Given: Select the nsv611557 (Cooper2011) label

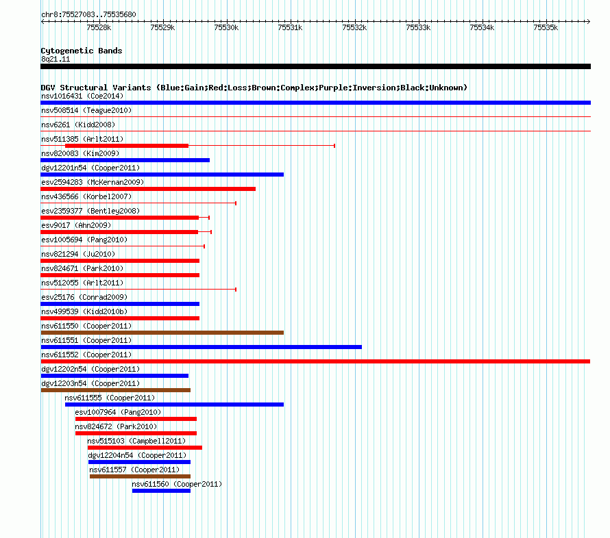Looking at the screenshot, I should (134, 470).
